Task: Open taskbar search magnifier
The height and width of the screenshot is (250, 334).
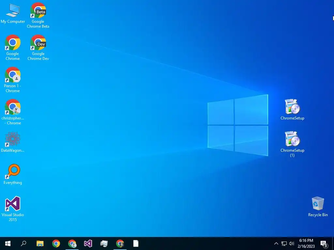Action: (23, 243)
